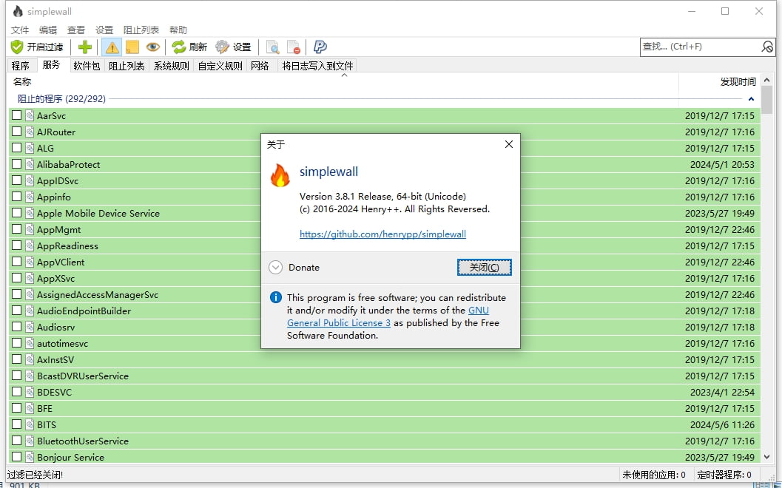Screen dimensions: 782x488
Task: Click the blue info icon in the dialog
Action: (275, 297)
